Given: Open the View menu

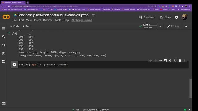Looking at the screenshot, I should coord(29,20).
